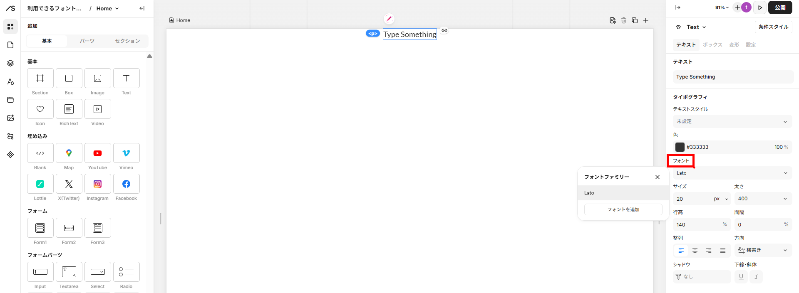Switch to the パーツ tab
Image resolution: width=799 pixels, height=293 pixels.
[87, 41]
